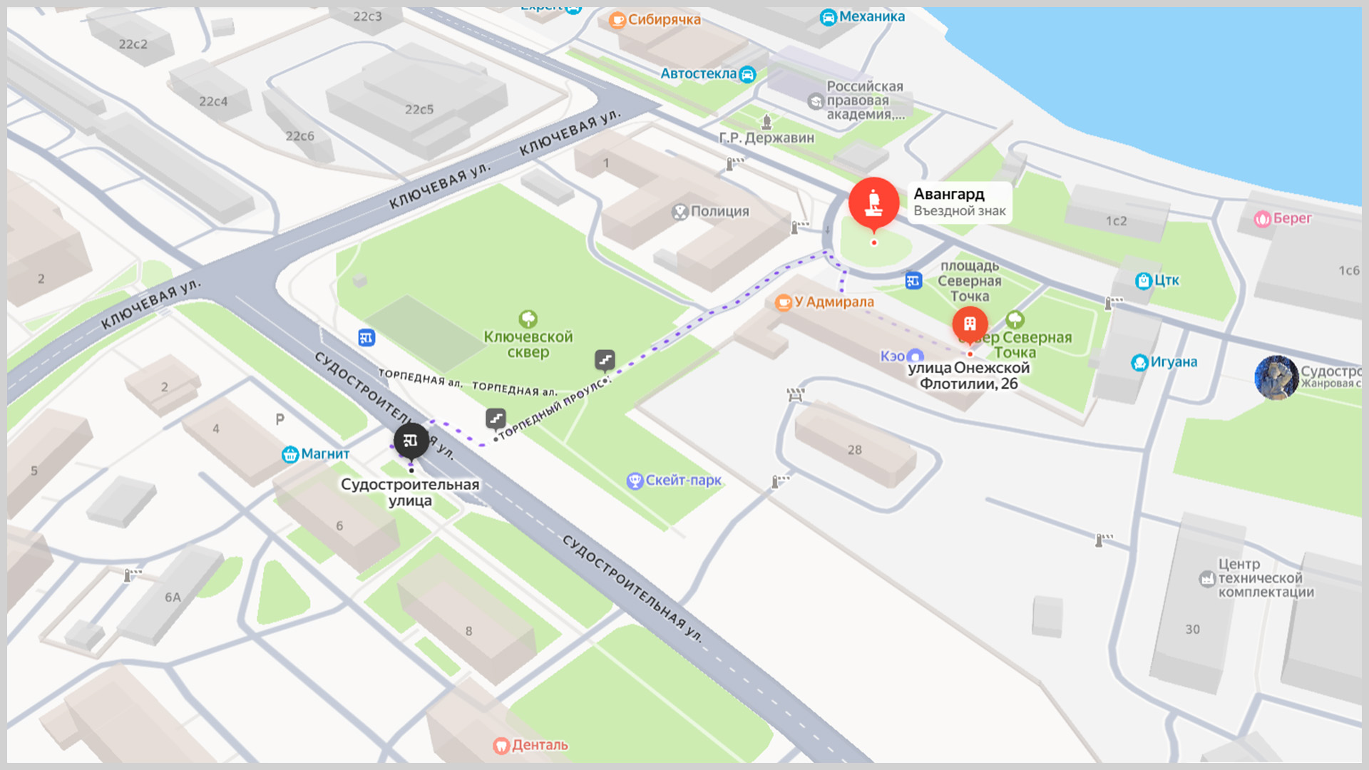
Task: Click the Денталь dental clinic icon
Action: (501, 746)
